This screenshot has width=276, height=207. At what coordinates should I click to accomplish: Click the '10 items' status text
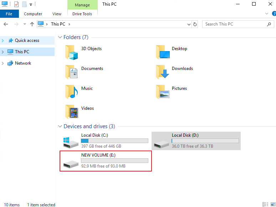12,205
